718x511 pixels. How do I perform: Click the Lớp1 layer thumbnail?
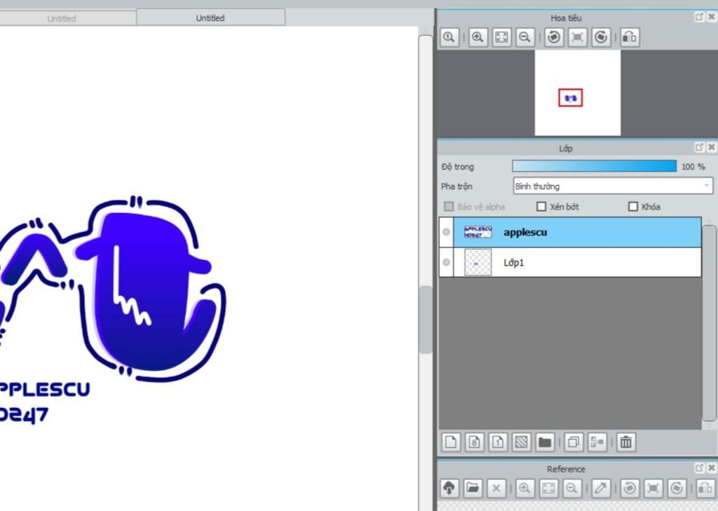(477, 262)
